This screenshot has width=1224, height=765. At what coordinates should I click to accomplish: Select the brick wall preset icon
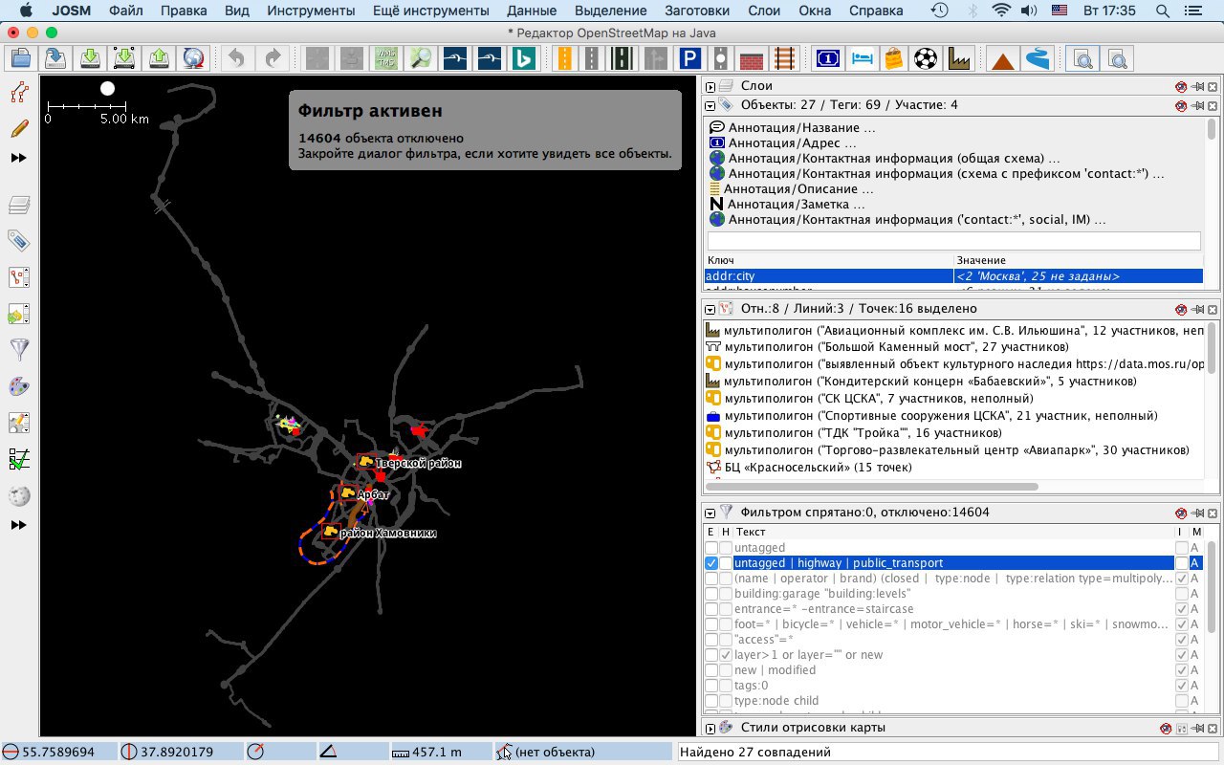click(753, 58)
